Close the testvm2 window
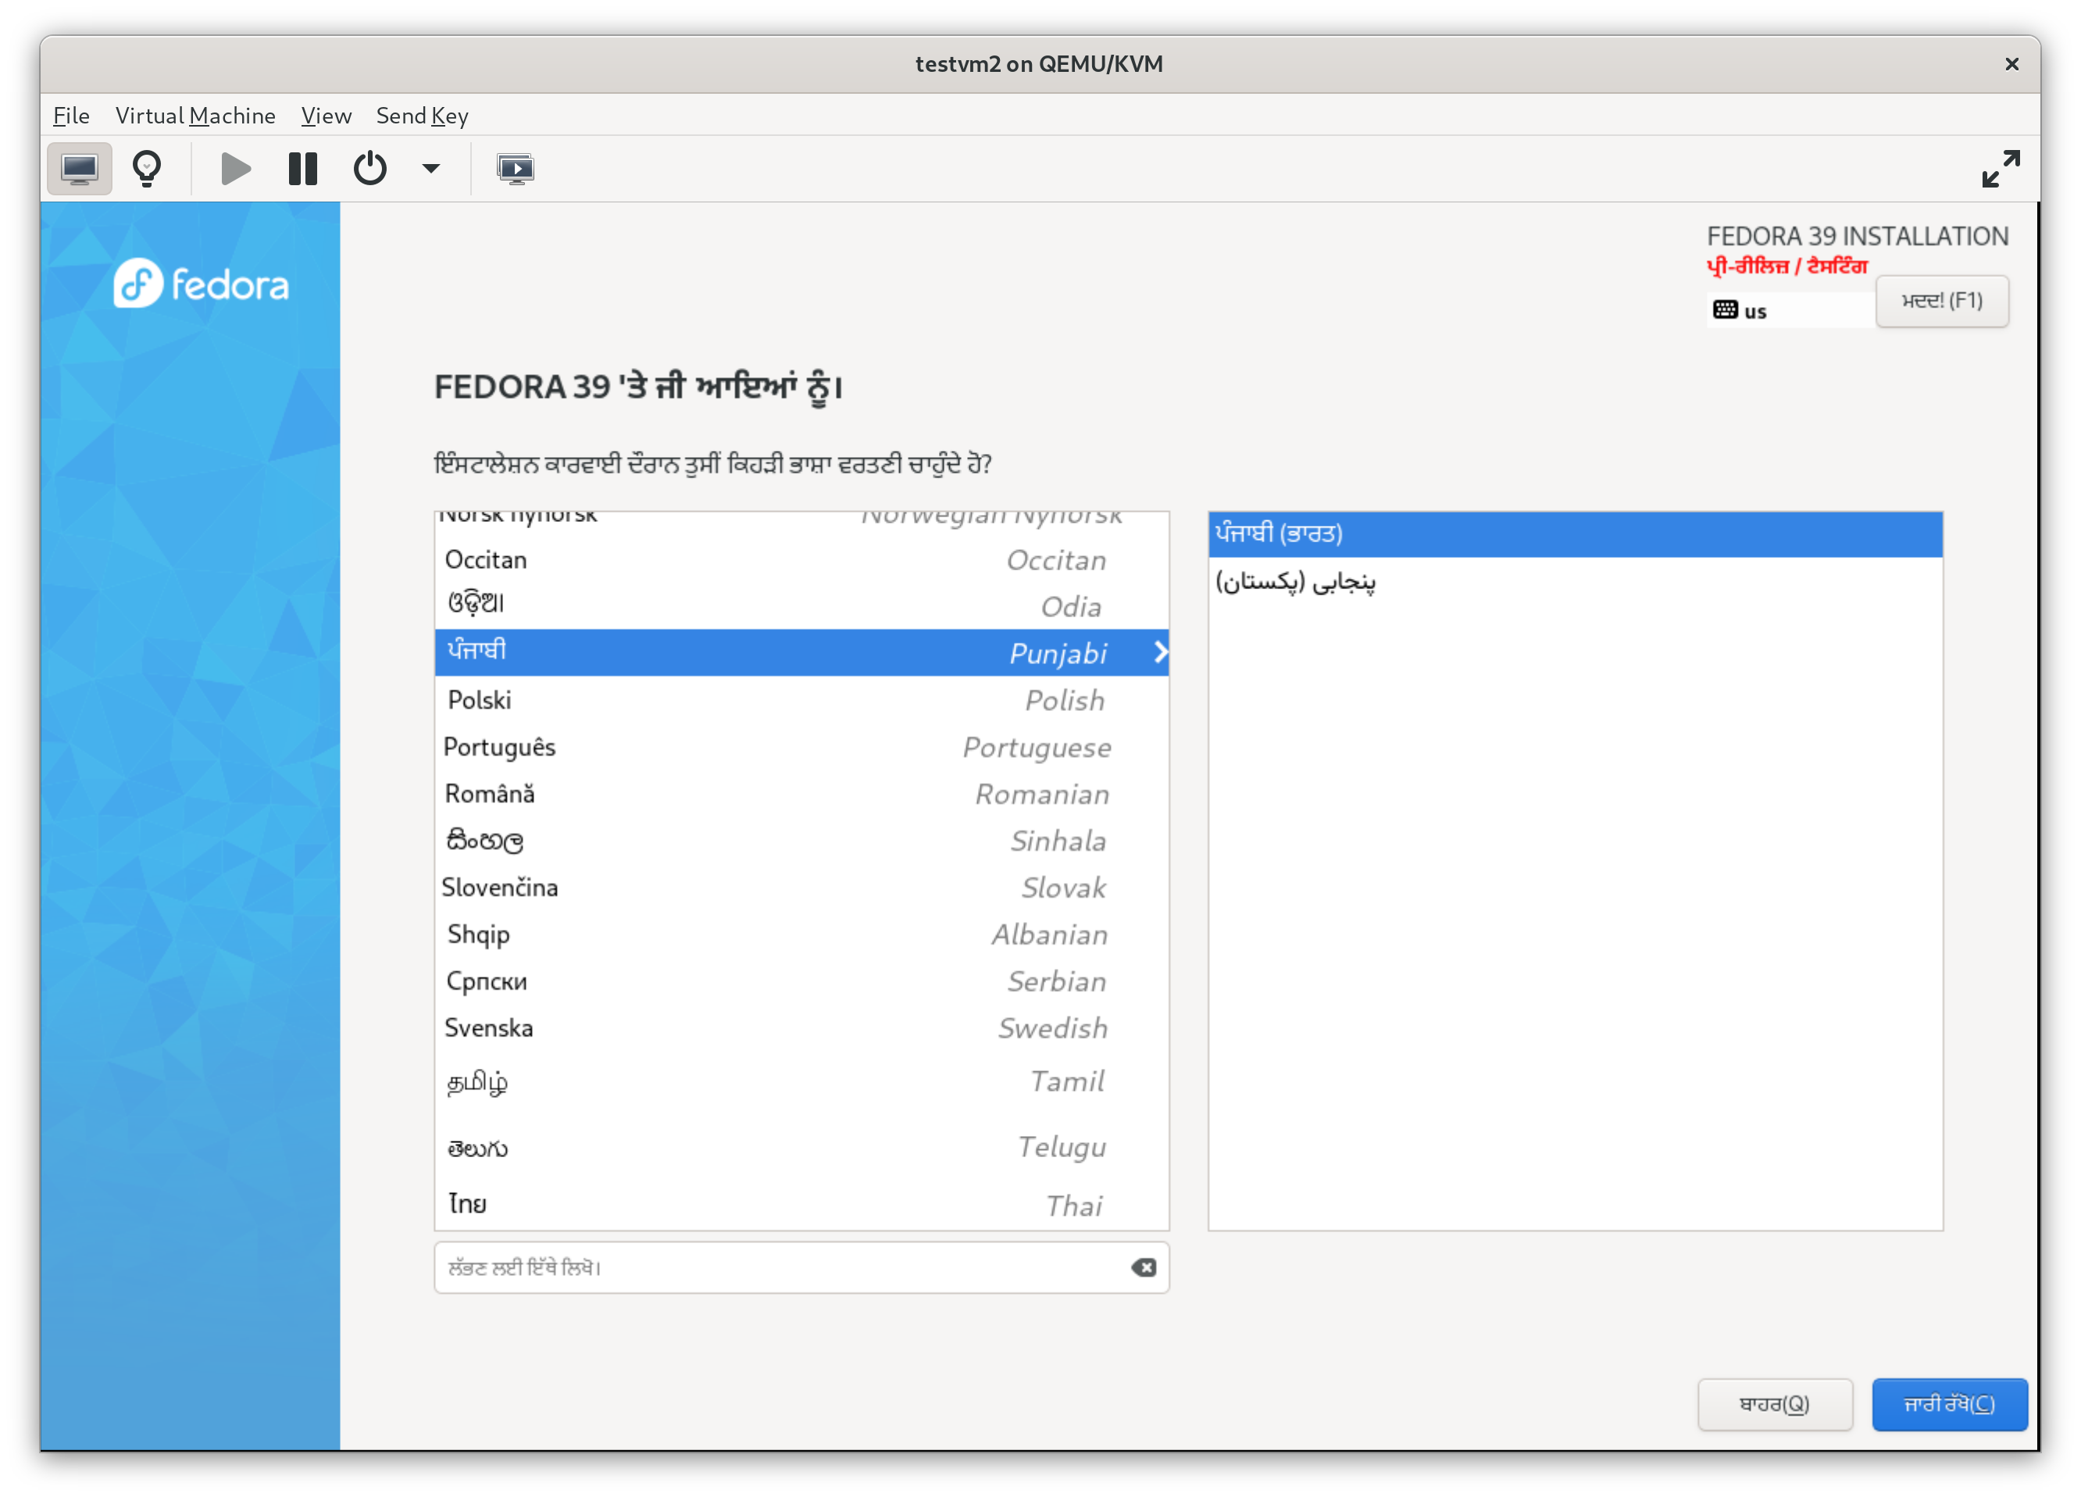The height and width of the screenshot is (1497, 2081). tap(2011, 64)
